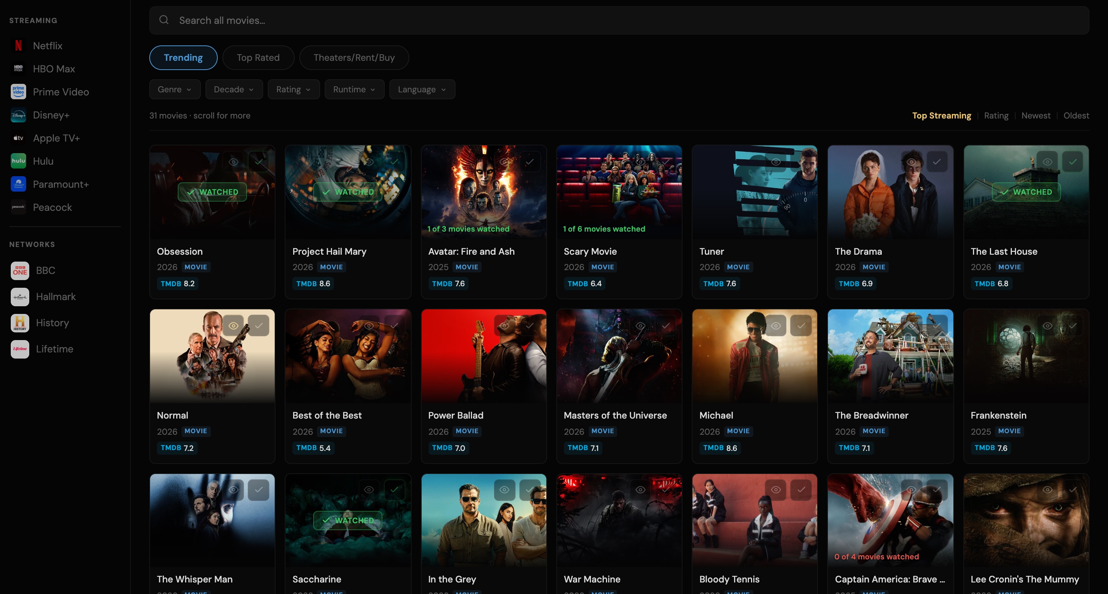Open the Hulu streaming list
This screenshot has width=1108, height=594.
point(32,161)
